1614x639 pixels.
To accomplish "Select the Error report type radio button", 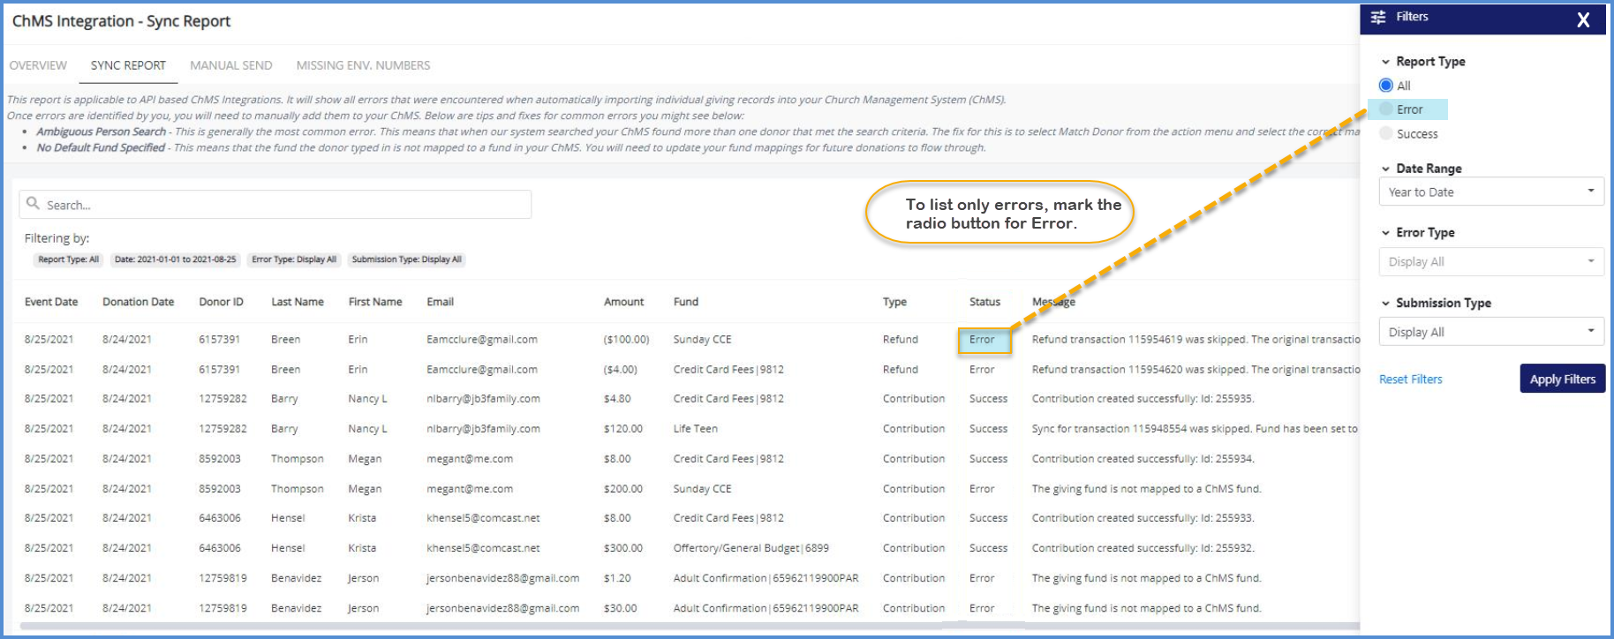I will pos(1386,109).
